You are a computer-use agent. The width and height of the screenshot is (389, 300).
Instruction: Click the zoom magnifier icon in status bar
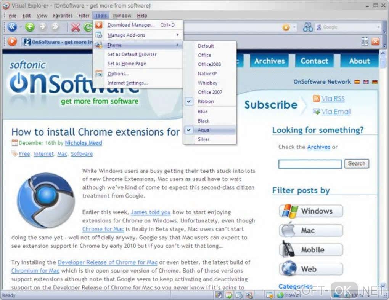point(346,295)
